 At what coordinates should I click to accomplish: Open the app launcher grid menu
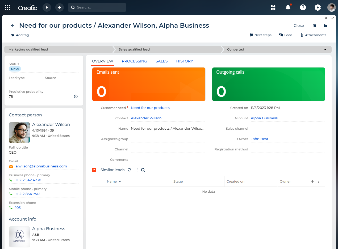click(7, 7)
